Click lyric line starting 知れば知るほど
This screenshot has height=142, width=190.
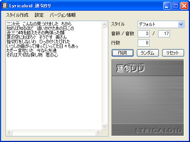point(40,28)
